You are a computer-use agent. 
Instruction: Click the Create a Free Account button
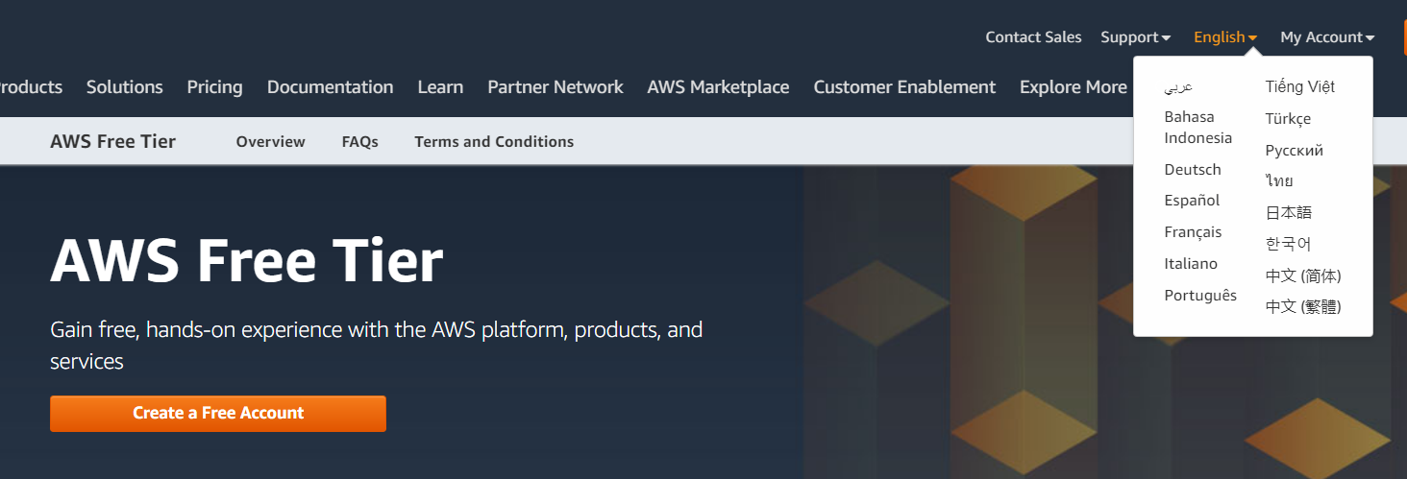click(x=218, y=414)
